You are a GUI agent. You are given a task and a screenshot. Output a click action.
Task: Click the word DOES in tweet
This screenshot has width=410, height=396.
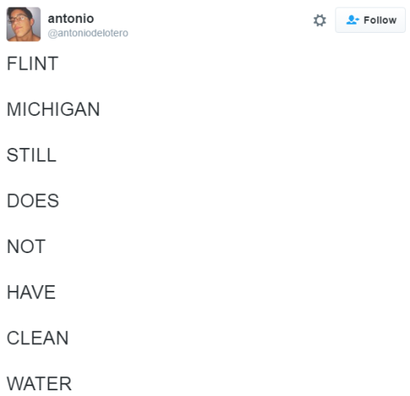(x=33, y=200)
